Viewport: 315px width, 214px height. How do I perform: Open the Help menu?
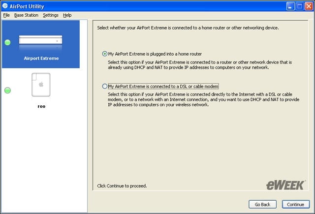[67, 15]
